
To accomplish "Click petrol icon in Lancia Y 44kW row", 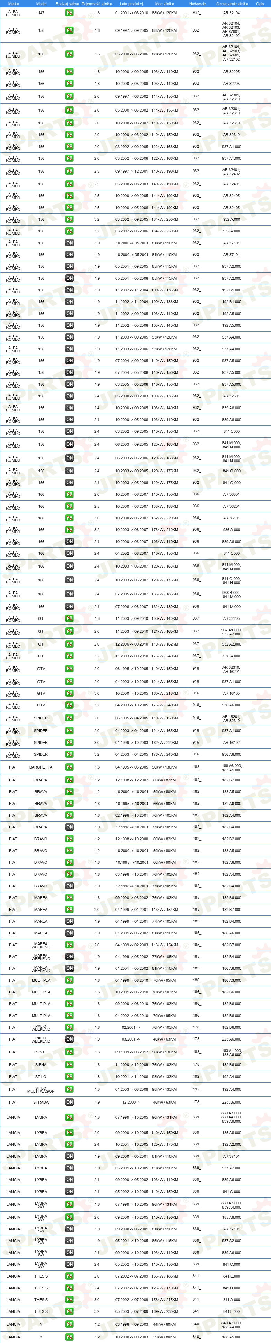I will coord(69,1324).
